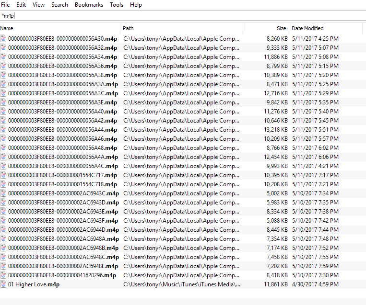Click file icon of 056A44.m4p row
The width and height of the screenshot is (366, 305).
3,130
